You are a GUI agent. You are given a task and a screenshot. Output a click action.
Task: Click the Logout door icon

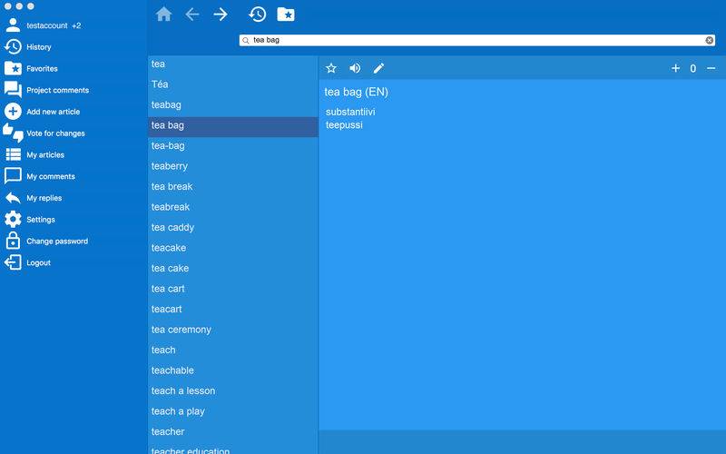click(x=13, y=262)
